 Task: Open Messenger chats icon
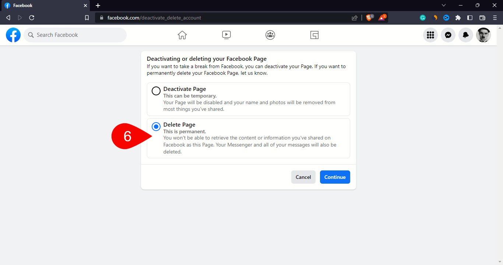[448, 35]
